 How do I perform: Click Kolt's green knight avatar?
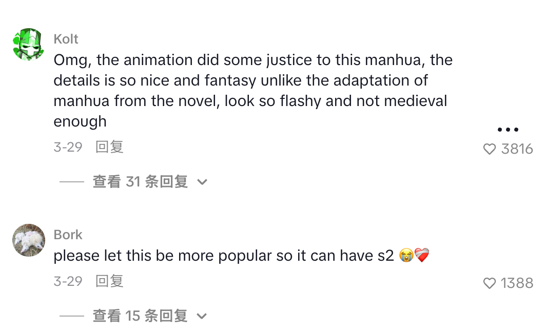pos(29,45)
